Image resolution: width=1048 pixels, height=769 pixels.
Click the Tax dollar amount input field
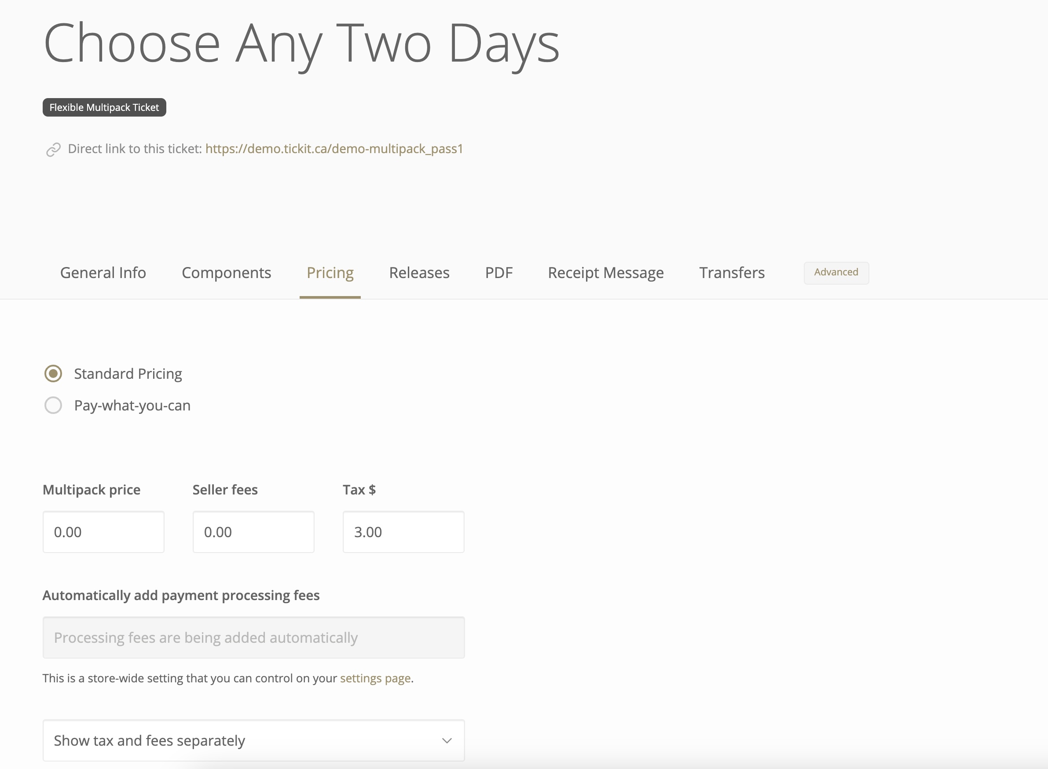[404, 531]
